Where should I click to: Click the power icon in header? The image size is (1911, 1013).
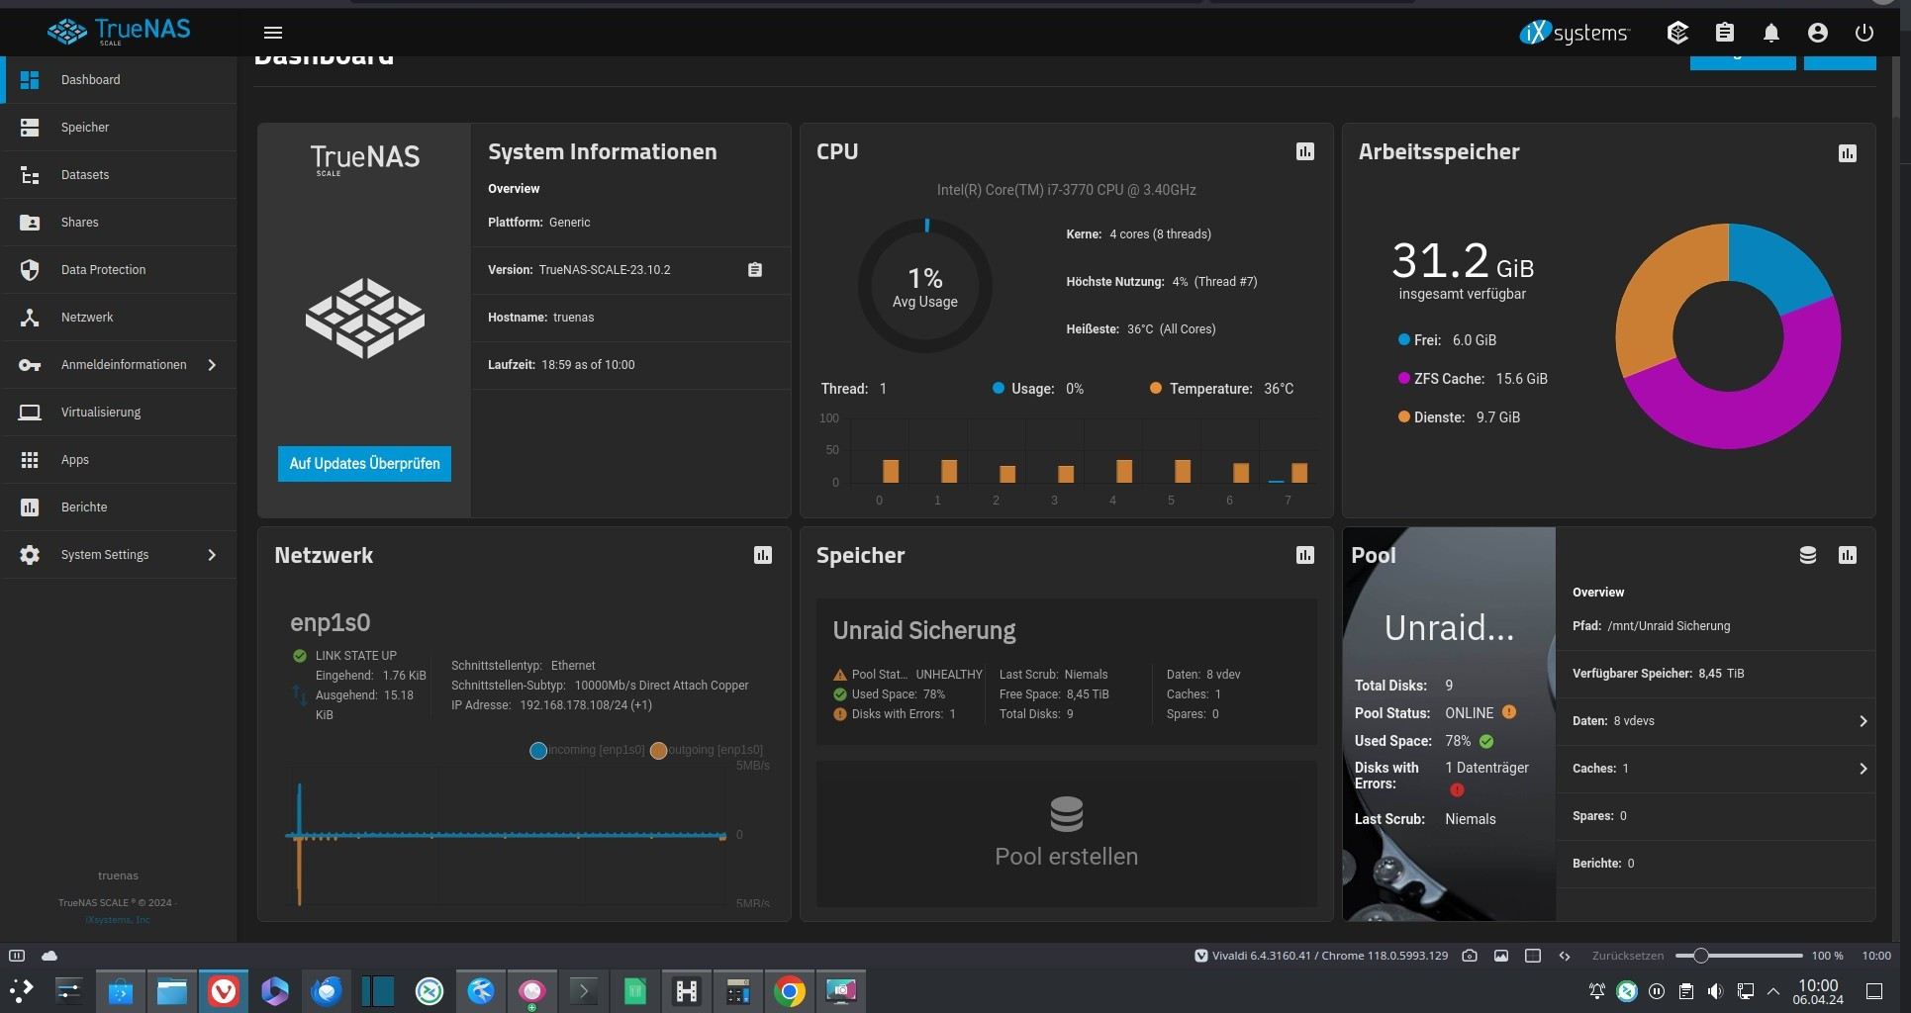point(1864,33)
